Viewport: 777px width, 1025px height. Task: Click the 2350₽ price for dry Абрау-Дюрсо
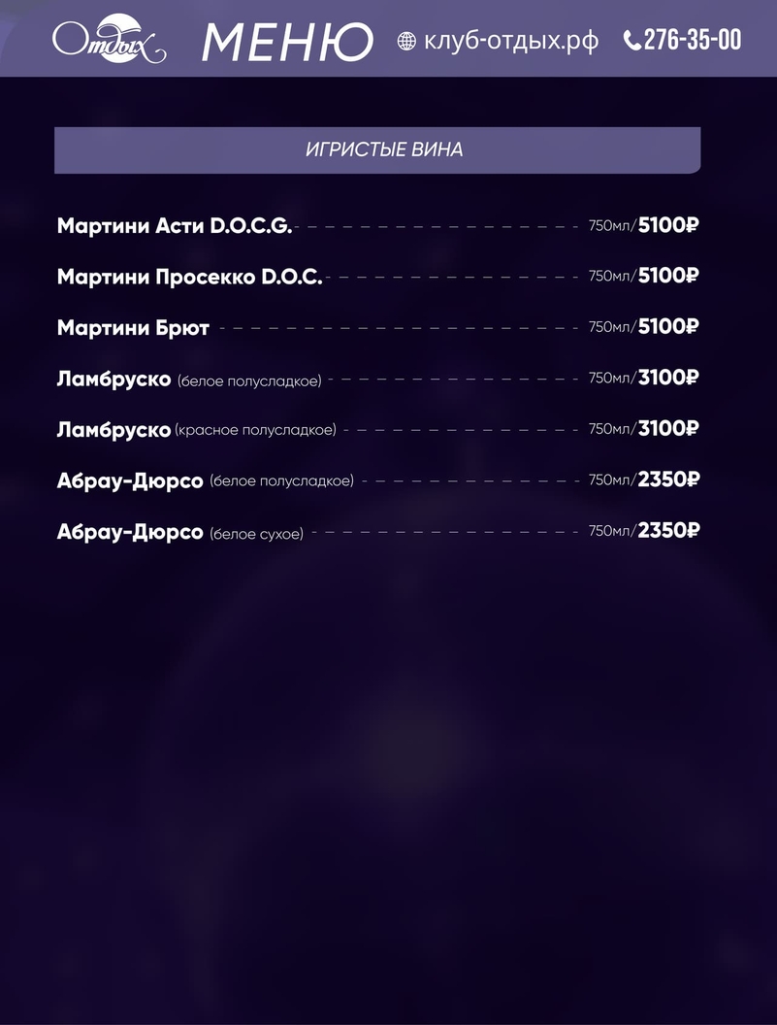pos(668,531)
